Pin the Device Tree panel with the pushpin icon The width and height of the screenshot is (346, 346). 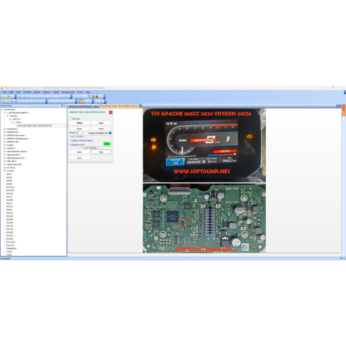click(x=62, y=106)
